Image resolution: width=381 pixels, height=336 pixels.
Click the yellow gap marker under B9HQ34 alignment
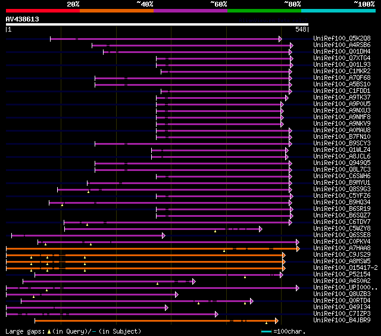click(62, 205)
